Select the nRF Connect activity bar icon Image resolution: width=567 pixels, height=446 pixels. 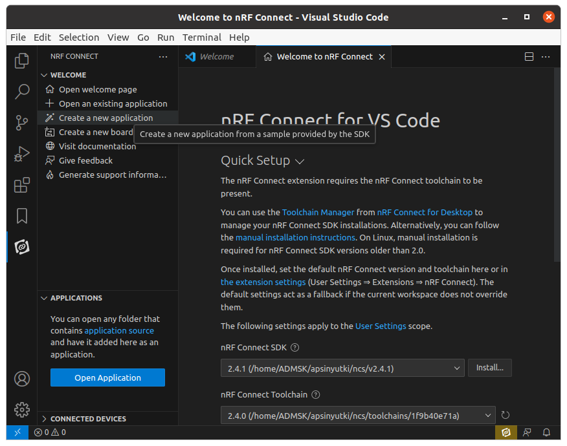pos(22,247)
